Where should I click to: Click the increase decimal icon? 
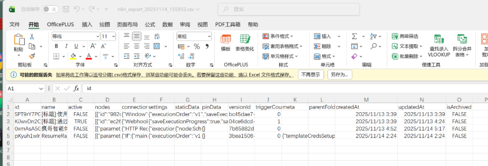click(181, 57)
